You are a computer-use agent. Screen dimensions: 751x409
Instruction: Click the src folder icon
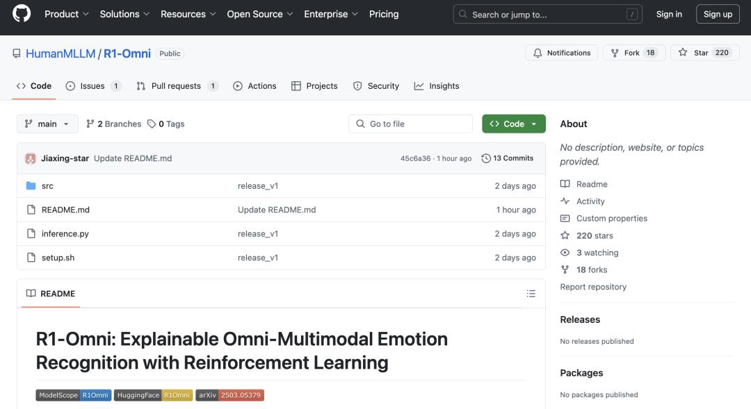pos(31,186)
